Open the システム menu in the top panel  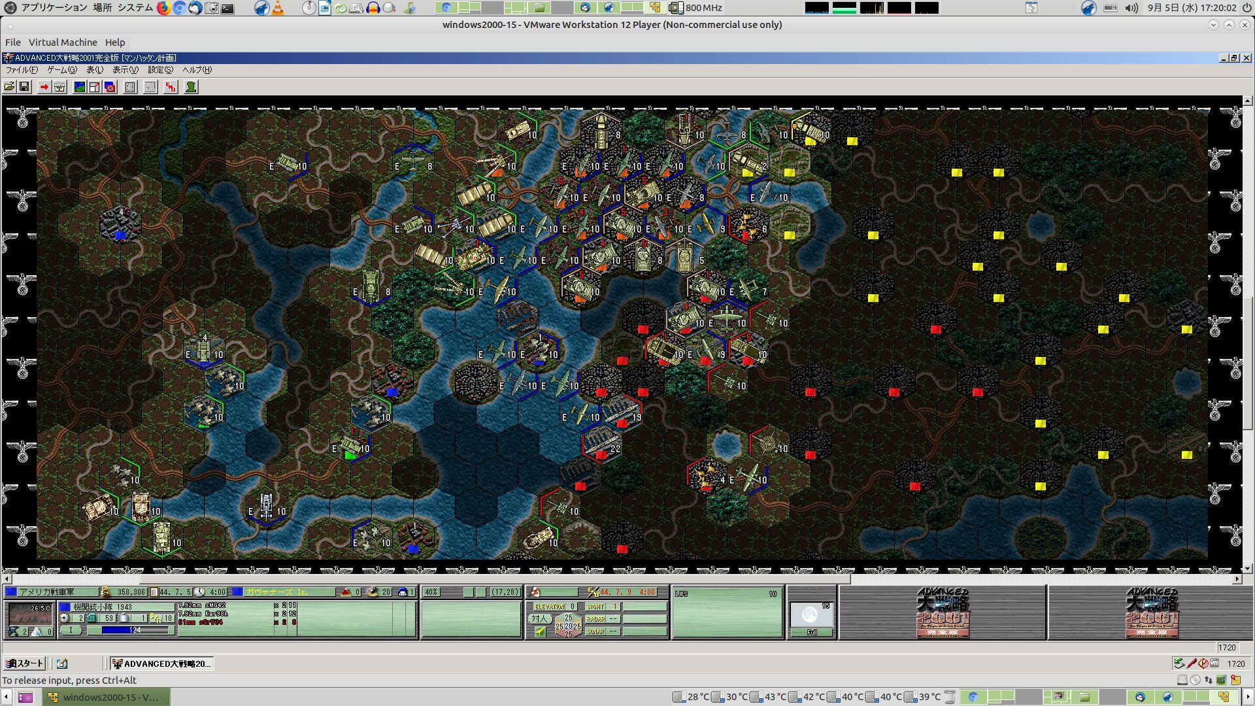tap(135, 8)
